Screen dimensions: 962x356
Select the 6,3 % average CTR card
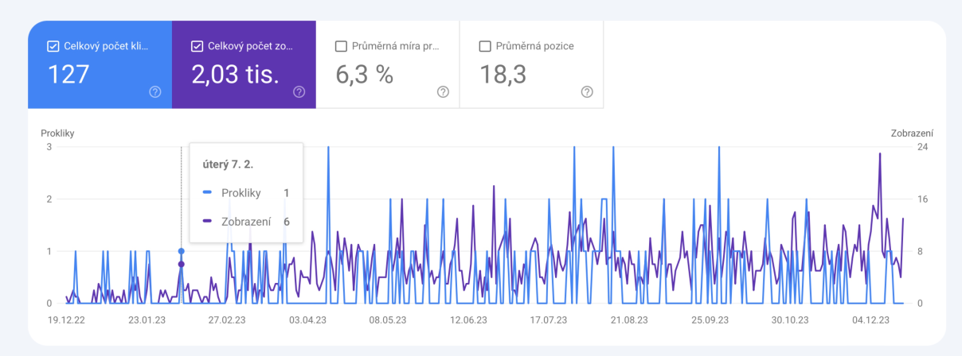[388, 64]
